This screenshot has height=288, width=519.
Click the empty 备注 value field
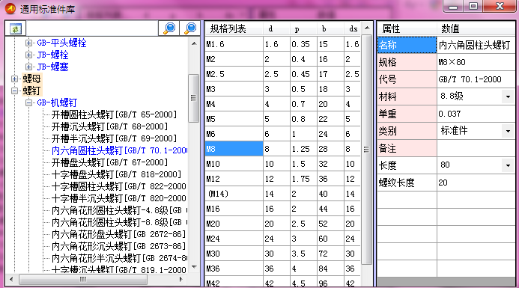pyautogui.click(x=476, y=148)
